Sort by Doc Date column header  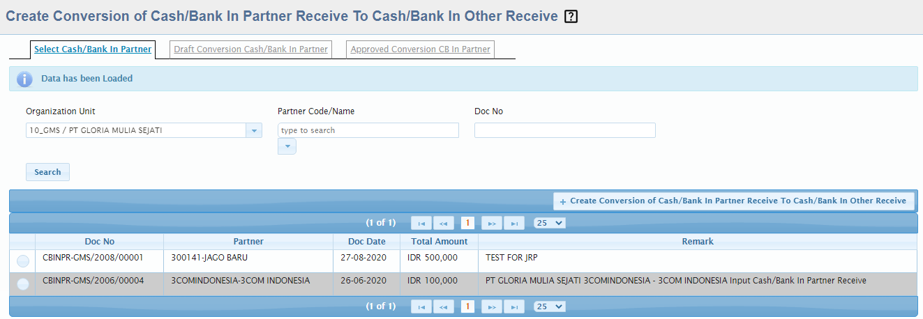(x=367, y=242)
